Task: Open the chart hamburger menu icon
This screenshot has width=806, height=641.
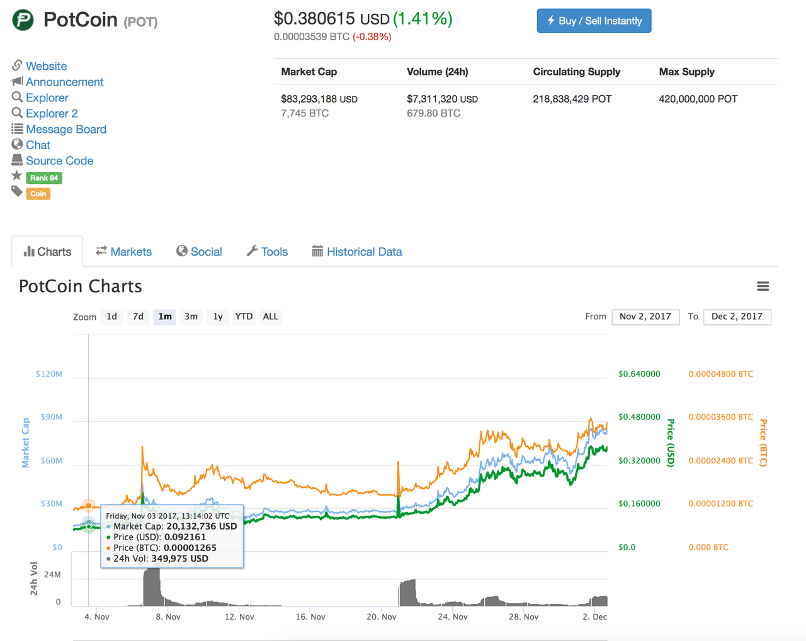Action: (x=763, y=286)
